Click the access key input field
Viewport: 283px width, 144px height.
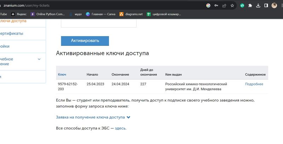99,23
